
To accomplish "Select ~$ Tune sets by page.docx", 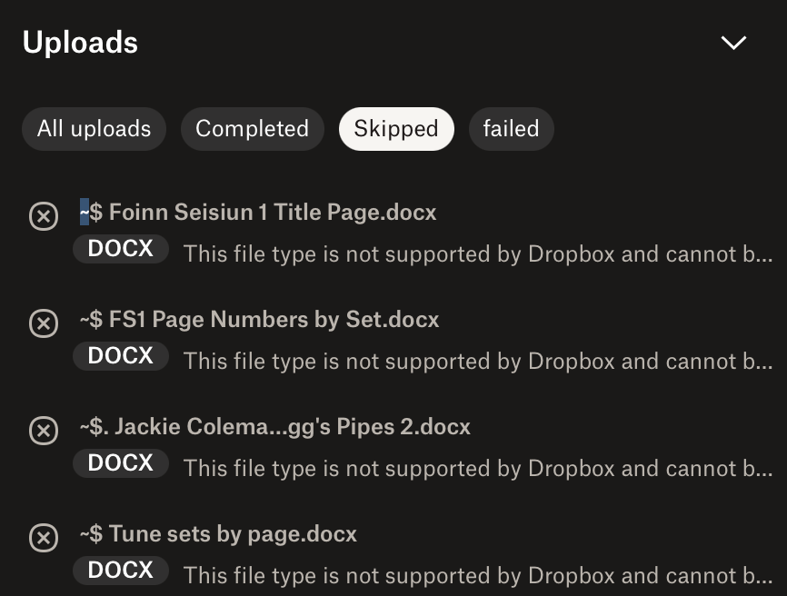I will 218,534.
